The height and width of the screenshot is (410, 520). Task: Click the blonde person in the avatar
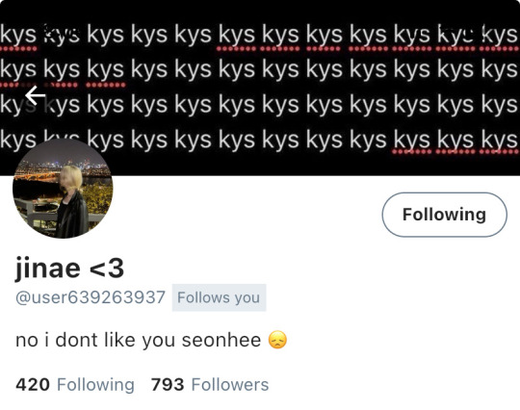(x=71, y=201)
